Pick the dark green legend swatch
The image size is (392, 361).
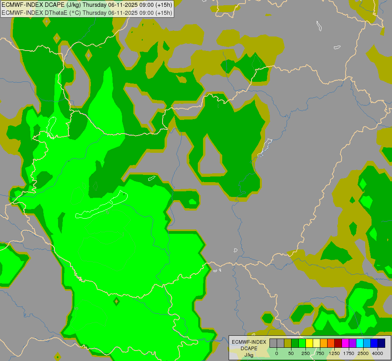point(295,343)
